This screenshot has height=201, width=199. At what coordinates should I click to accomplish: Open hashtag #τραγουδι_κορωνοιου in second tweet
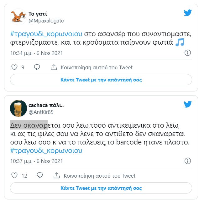tap(46, 150)
